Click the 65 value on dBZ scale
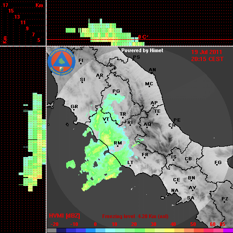The height and width of the screenshot is (233, 233). tap(222, 224)
